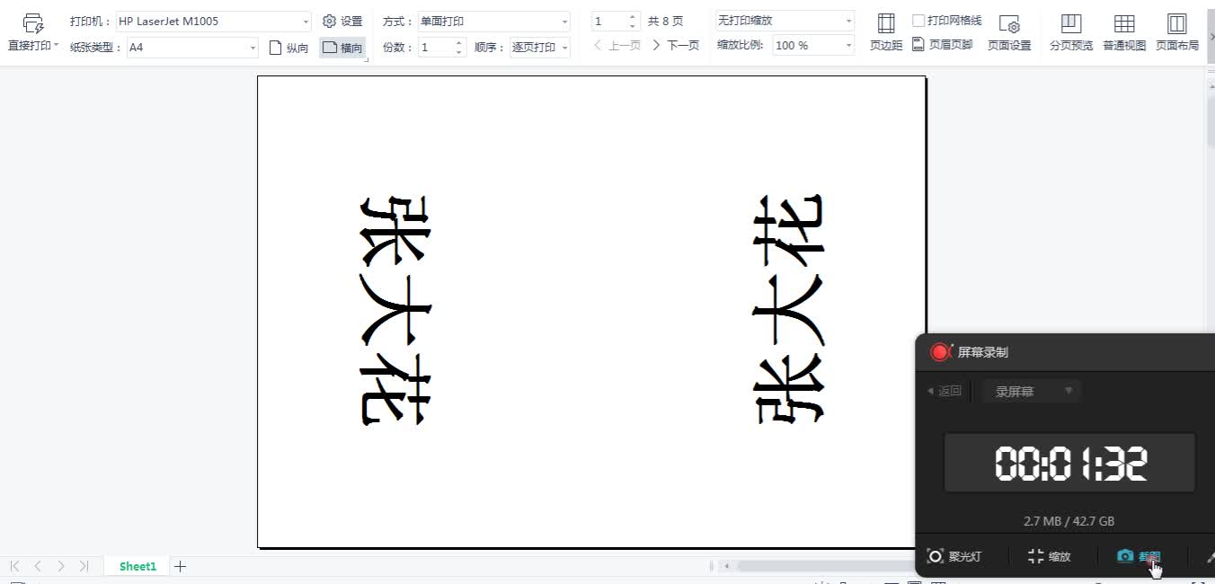Viewport: 1215px width, 584px height.
Task: Add a new sheet with plus button
Action: (x=180, y=566)
